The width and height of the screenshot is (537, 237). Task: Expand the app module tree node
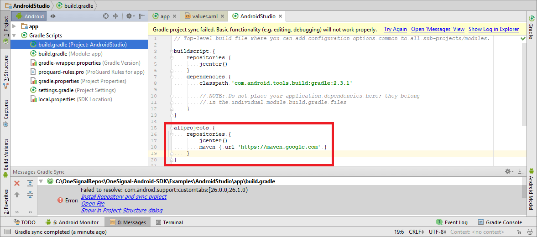14,26
